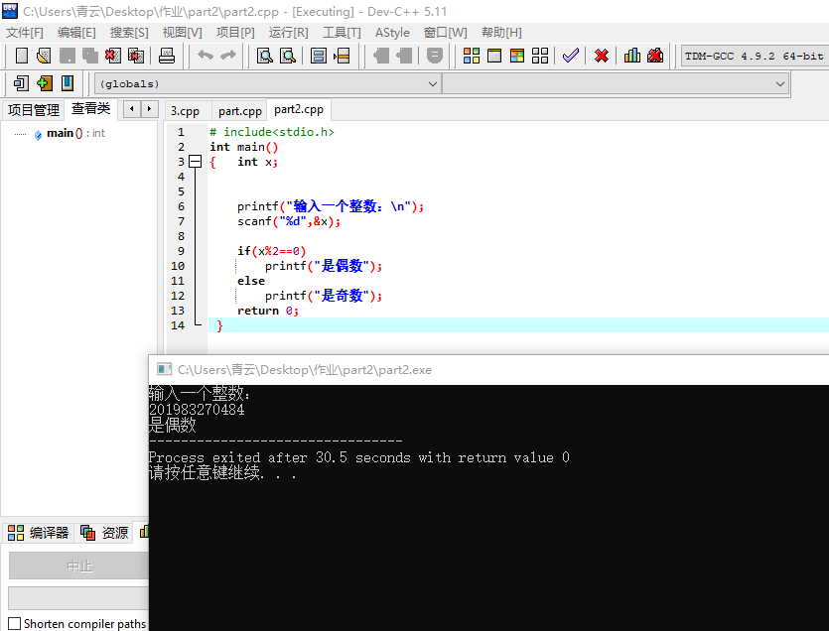Open the (globals) scope dropdown
The height and width of the screenshot is (631, 829).
click(x=267, y=84)
